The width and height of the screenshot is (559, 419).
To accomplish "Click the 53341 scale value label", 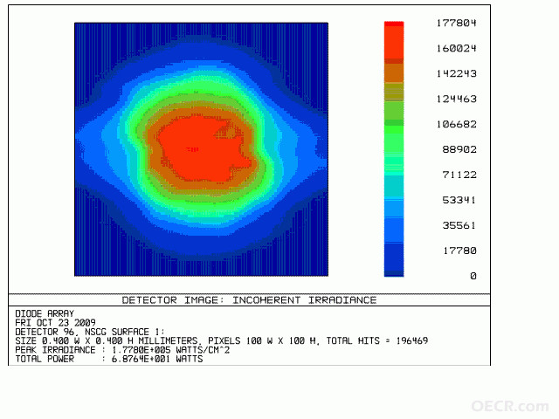I will [x=459, y=200].
